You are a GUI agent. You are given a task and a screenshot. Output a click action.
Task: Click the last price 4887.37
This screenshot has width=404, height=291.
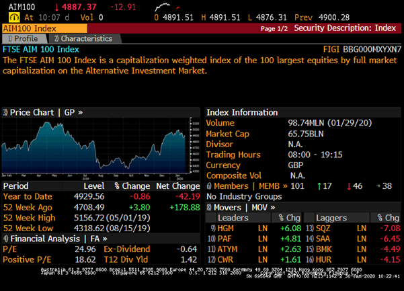coord(79,7)
